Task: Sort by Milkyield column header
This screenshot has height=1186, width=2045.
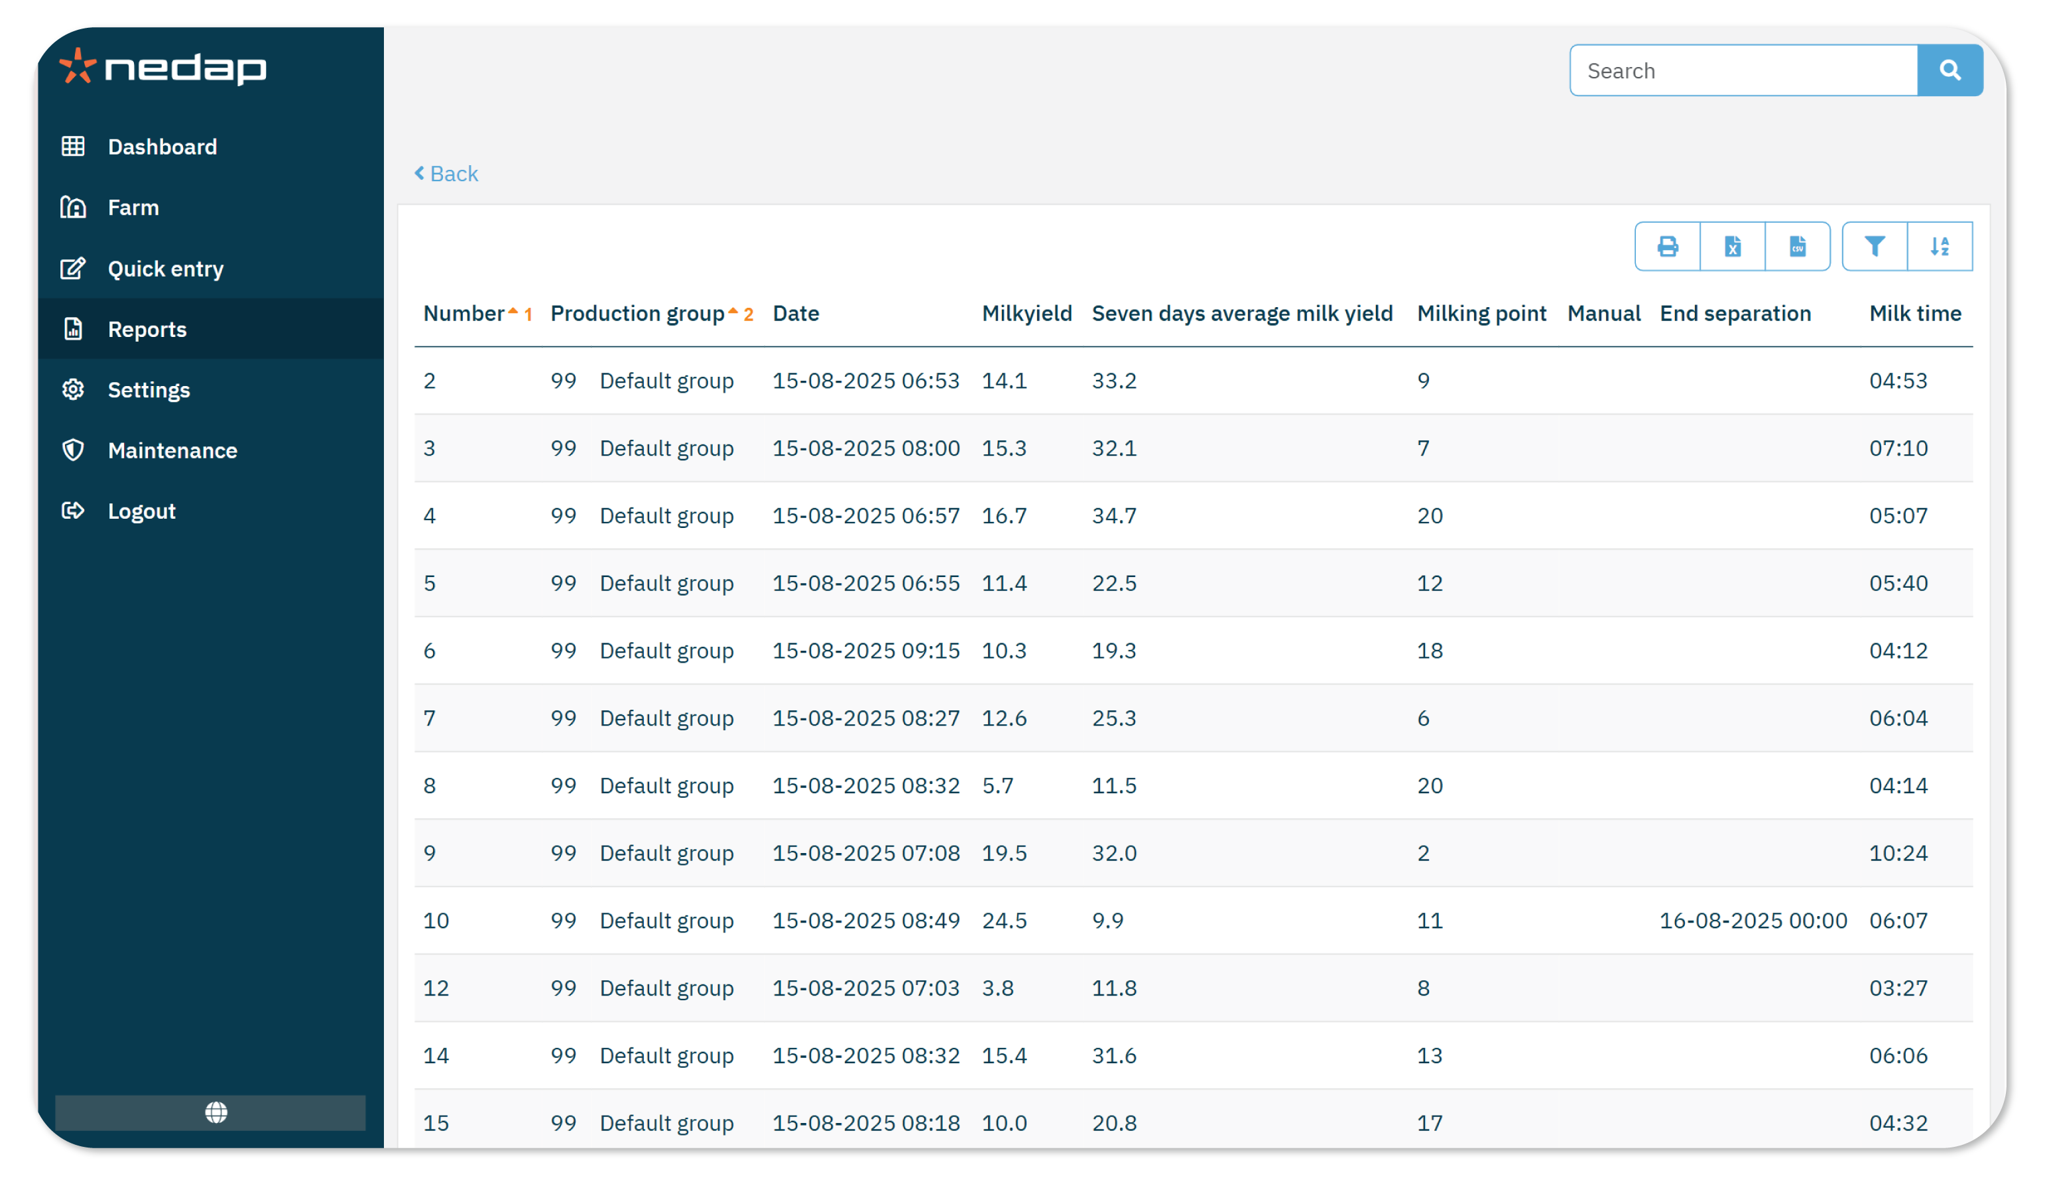Action: pyautogui.click(x=1026, y=313)
